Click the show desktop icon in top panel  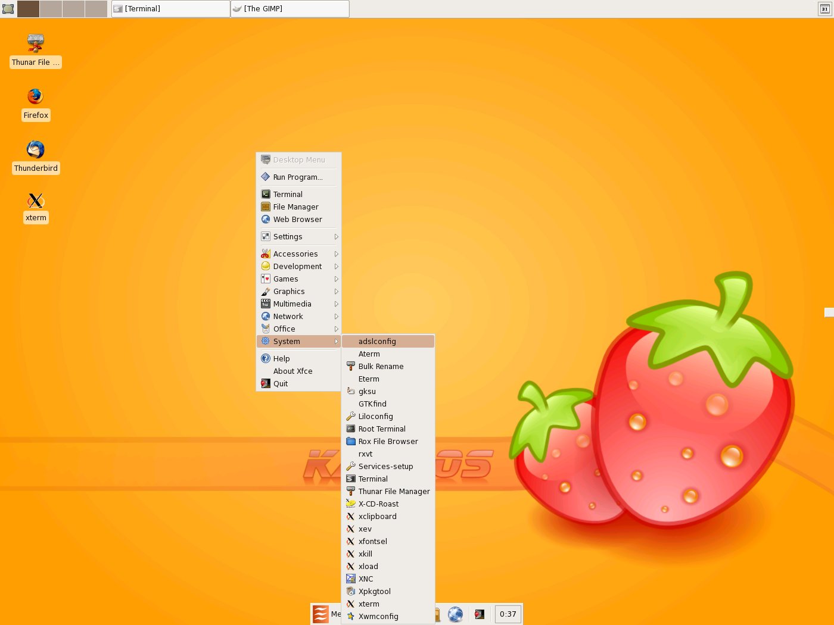pos(8,9)
